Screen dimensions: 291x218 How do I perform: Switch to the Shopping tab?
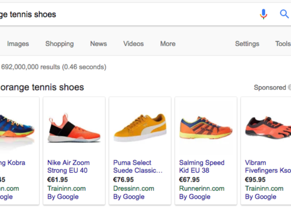click(x=60, y=44)
